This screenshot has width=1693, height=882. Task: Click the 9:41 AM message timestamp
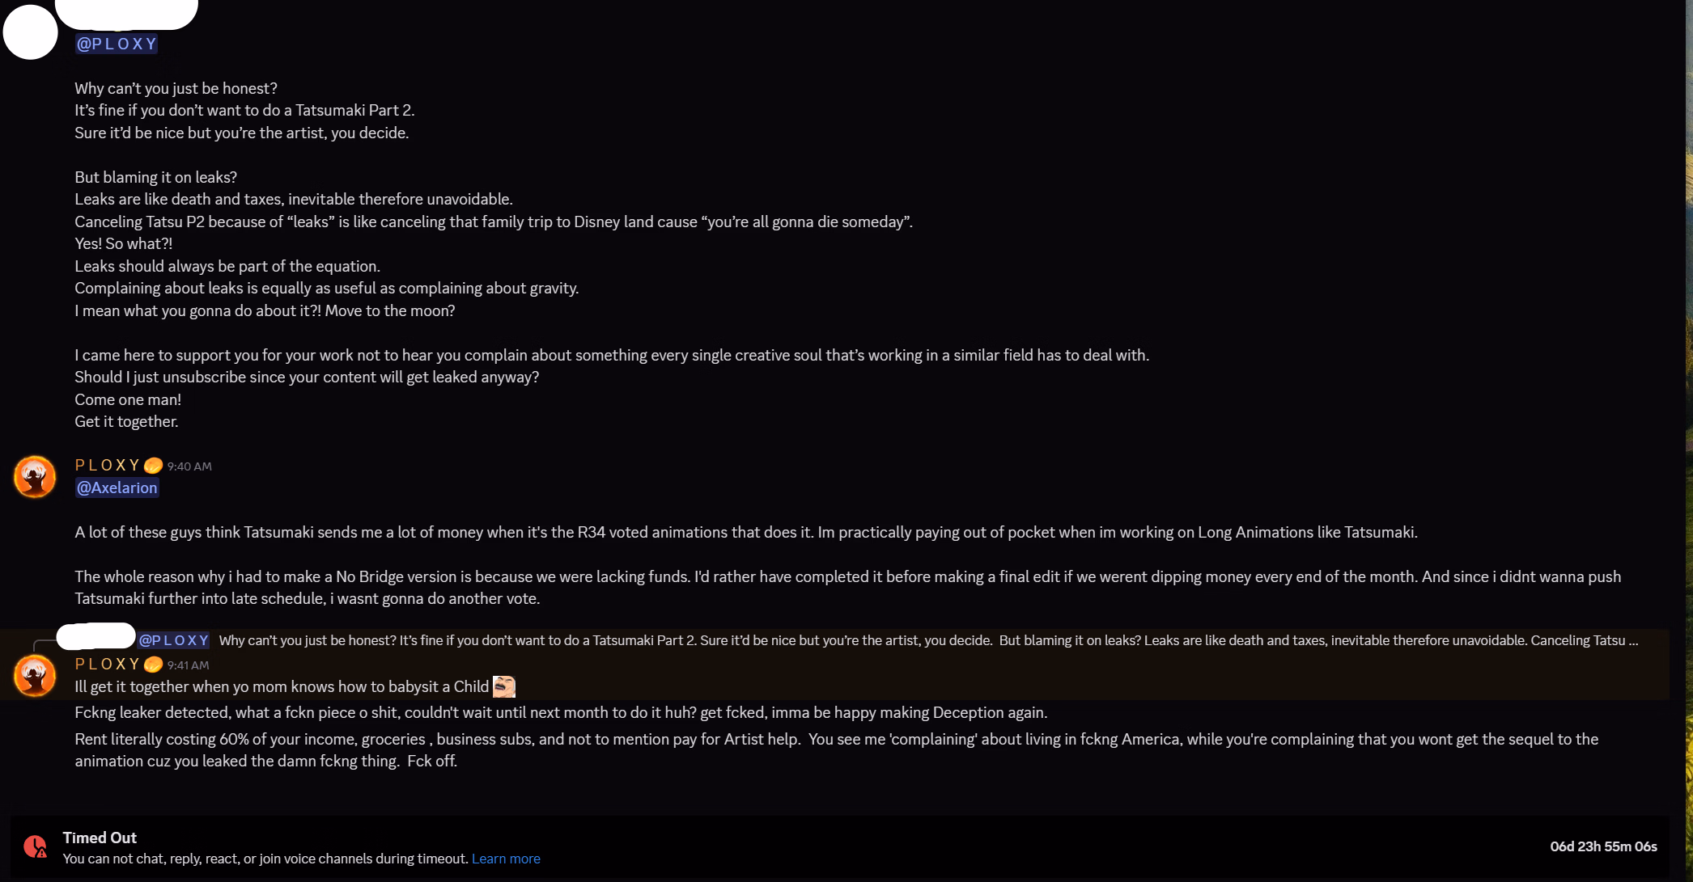pos(188,665)
